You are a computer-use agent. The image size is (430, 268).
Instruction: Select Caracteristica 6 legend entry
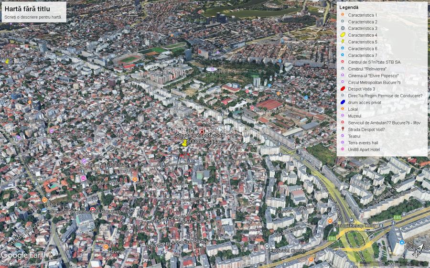click(363, 49)
